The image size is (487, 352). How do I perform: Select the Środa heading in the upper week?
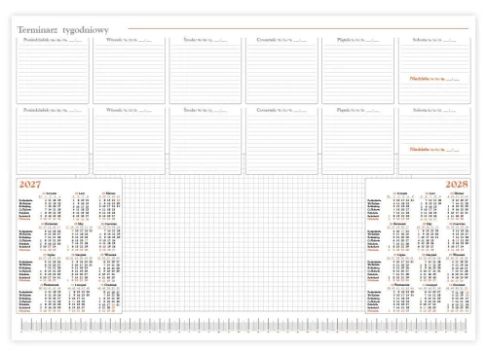click(x=198, y=40)
